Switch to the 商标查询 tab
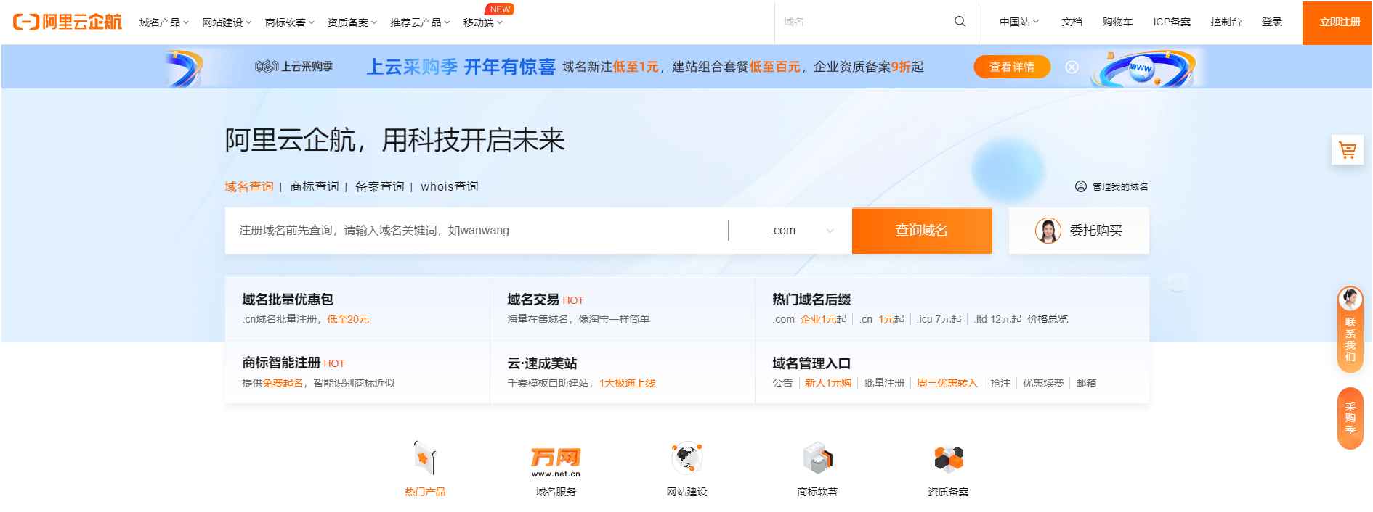Screen dimensions: 1373x512 [x=315, y=186]
